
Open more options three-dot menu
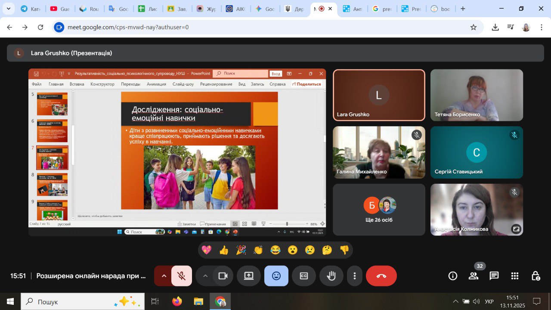[x=354, y=276]
